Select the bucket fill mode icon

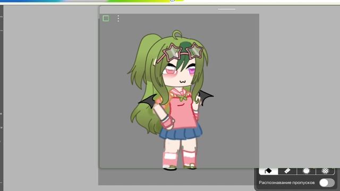coord(268,171)
